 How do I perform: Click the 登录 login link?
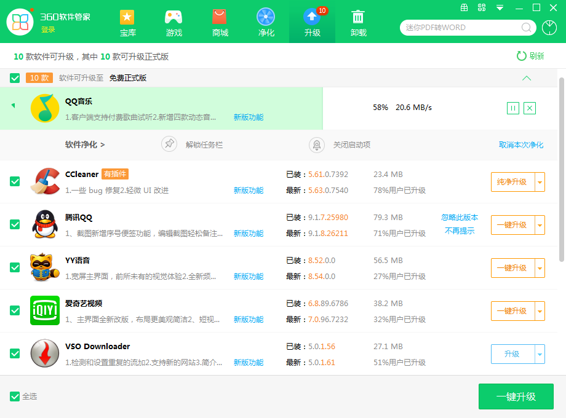click(48, 30)
